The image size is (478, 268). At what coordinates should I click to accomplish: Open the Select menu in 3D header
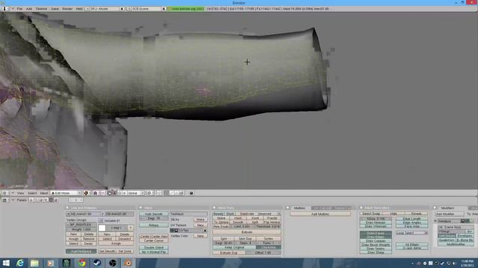[x=32, y=193]
